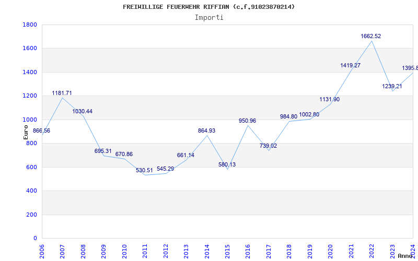Click the 1800 value on y-axis
Viewport: 418px width, 261px height.
pos(30,25)
